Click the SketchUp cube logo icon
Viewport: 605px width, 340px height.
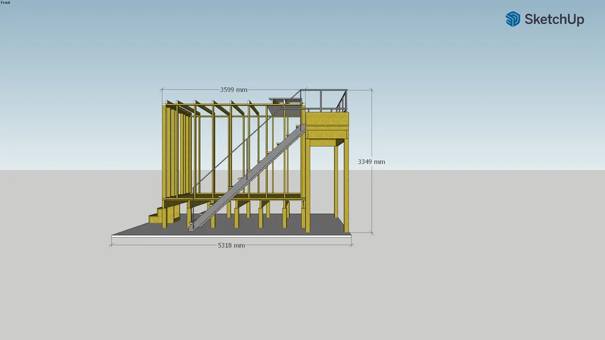[x=513, y=19]
